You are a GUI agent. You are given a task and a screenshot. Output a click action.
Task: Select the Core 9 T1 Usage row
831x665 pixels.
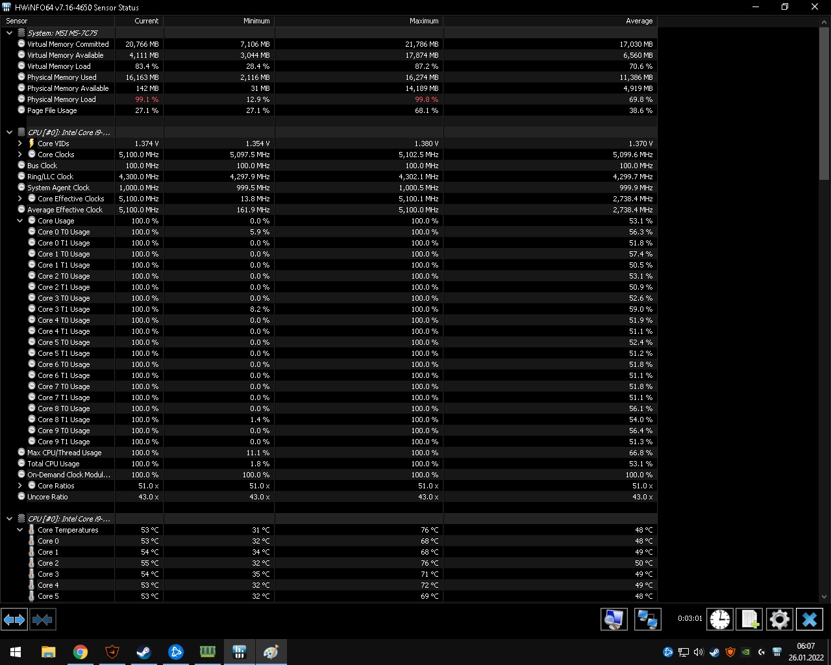329,442
